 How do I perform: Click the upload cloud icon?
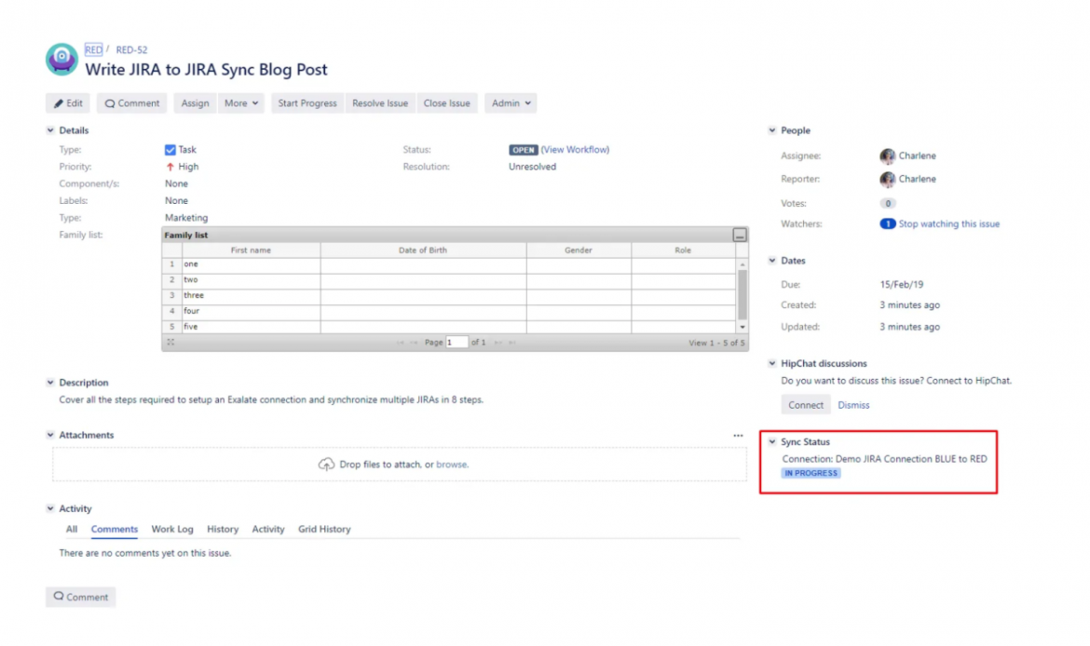326,464
